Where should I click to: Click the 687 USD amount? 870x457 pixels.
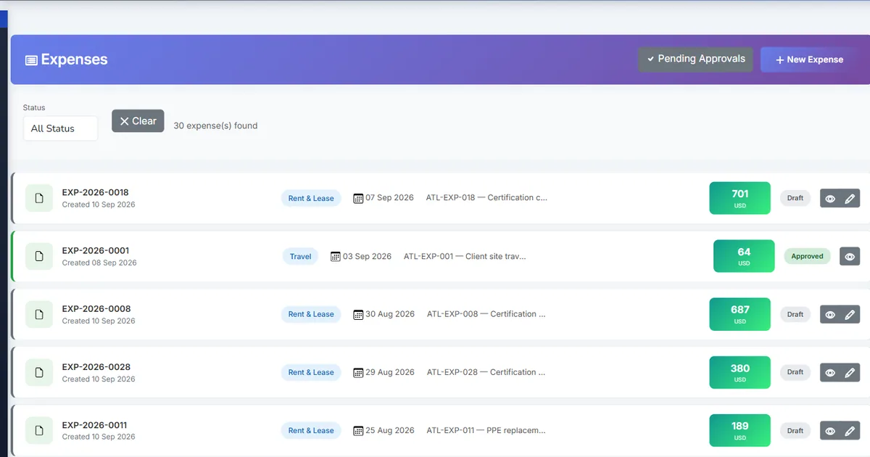coord(739,314)
